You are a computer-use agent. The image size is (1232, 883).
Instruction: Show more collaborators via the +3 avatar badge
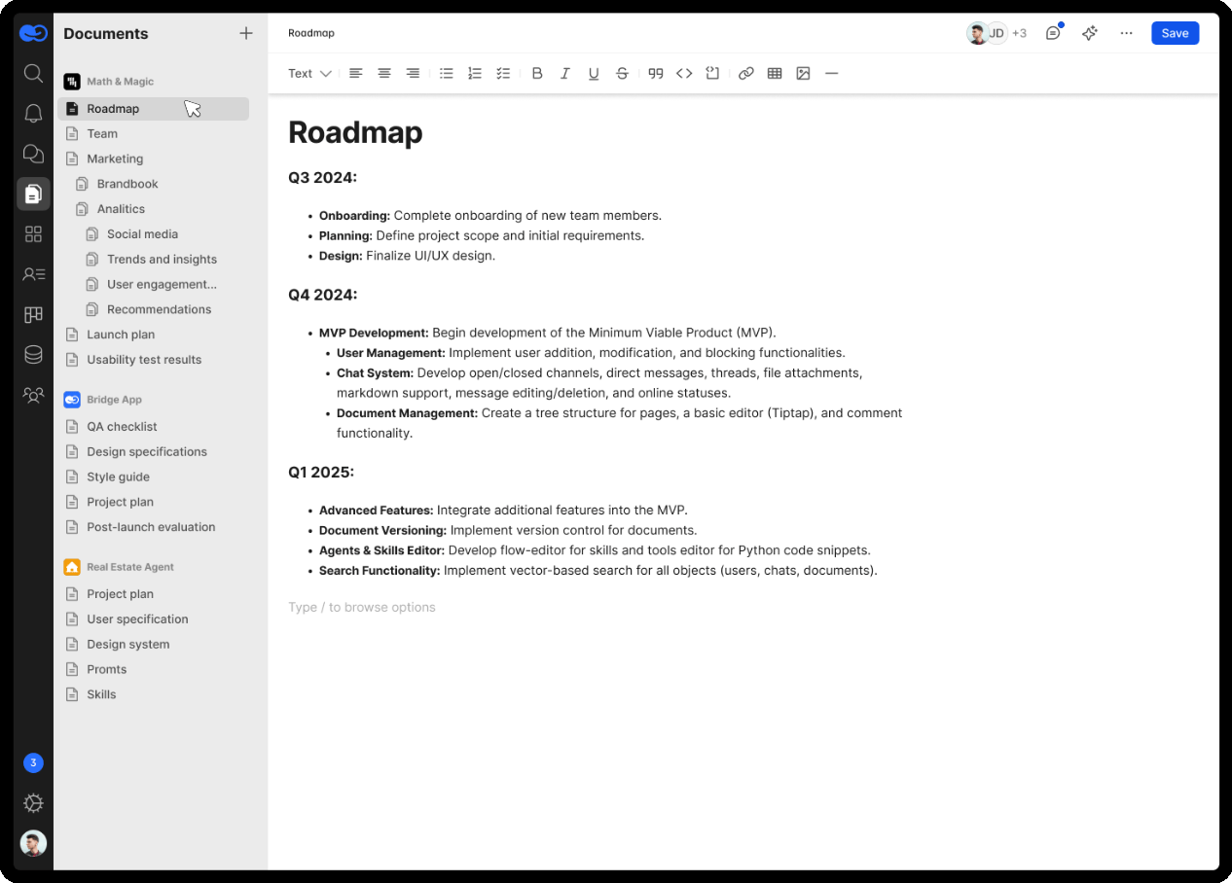(x=1019, y=32)
